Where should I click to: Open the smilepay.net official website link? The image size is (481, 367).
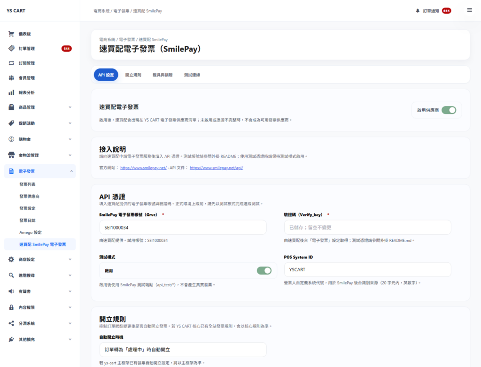tap(143, 168)
